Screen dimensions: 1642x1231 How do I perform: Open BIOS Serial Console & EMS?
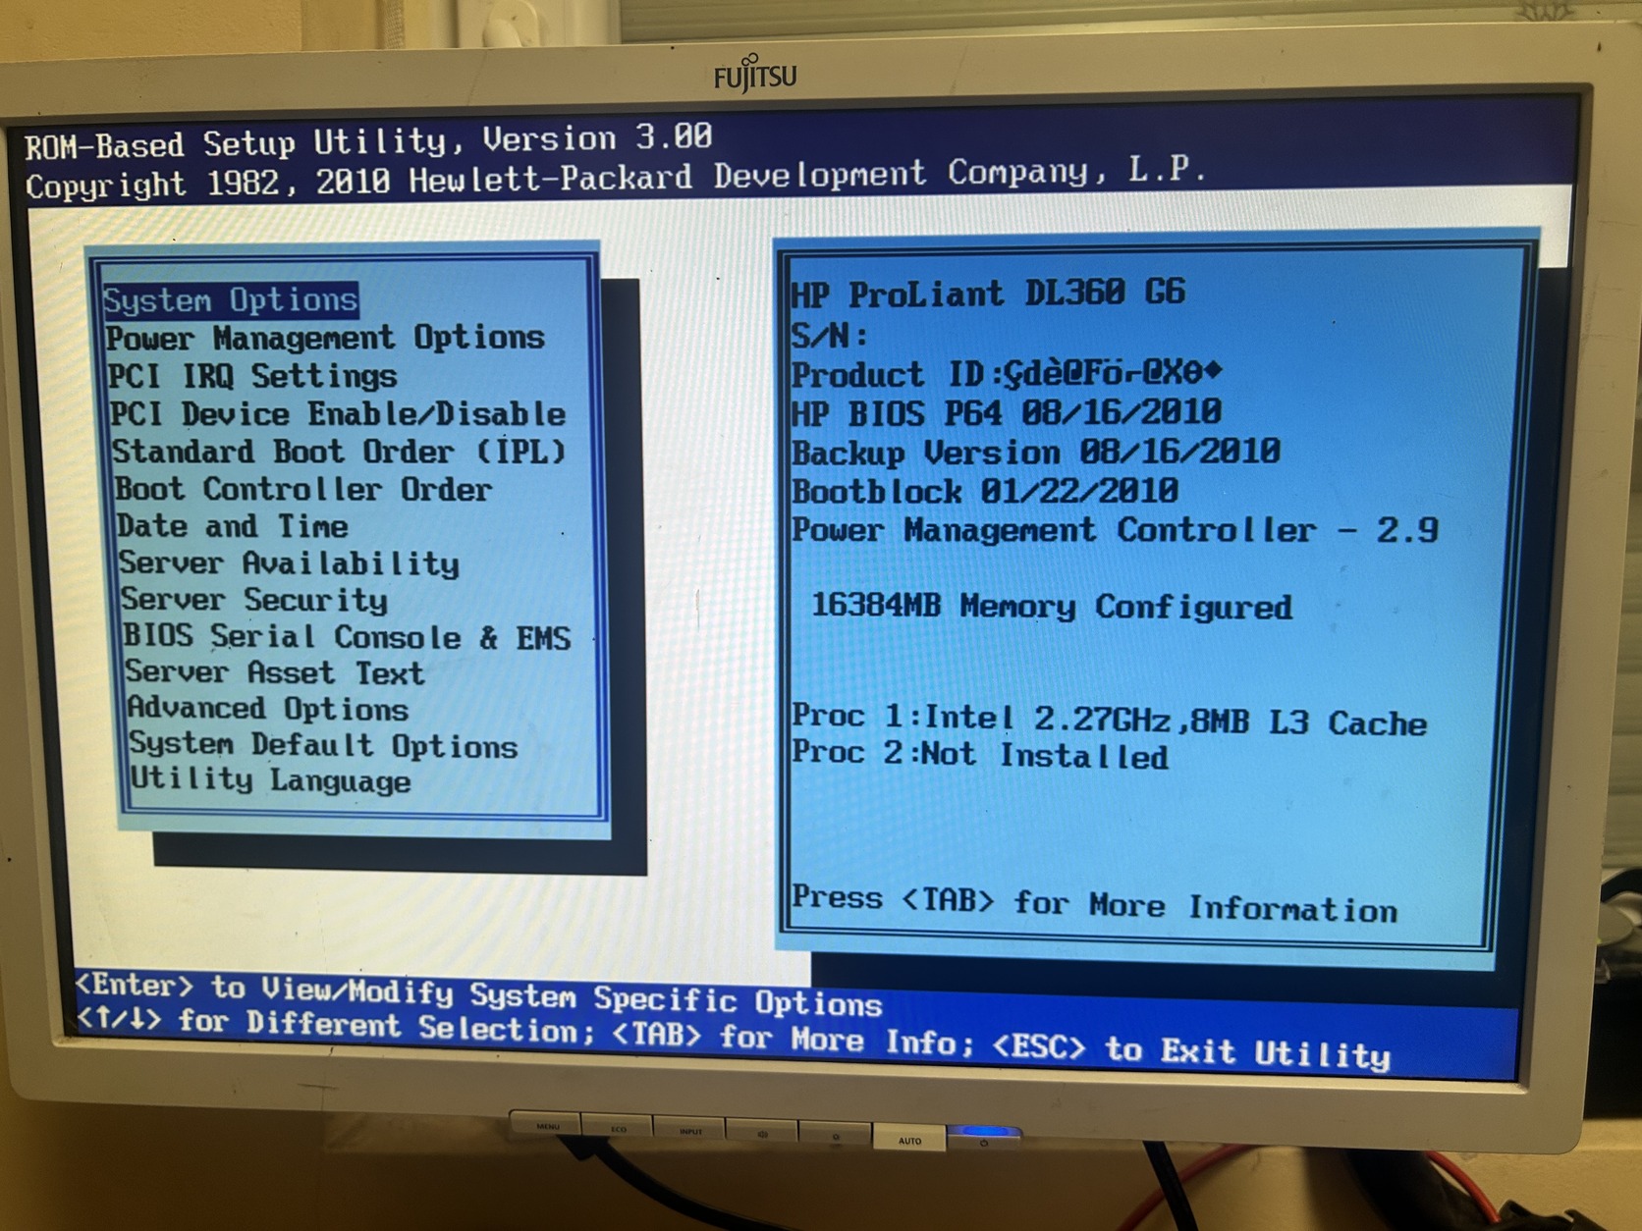[347, 637]
